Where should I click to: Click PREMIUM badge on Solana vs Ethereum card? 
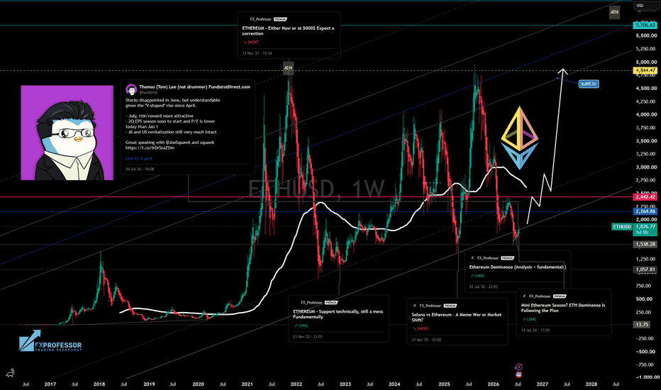click(x=450, y=306)
